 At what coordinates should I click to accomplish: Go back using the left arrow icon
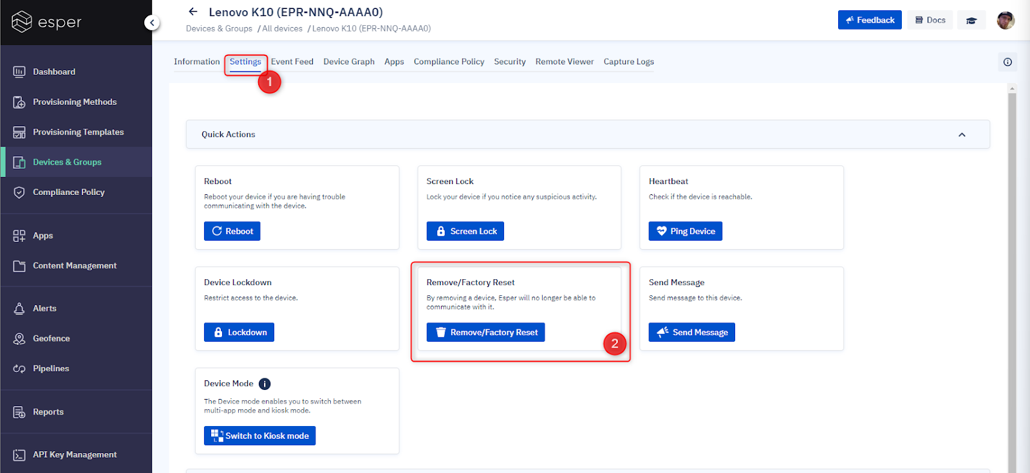[x=192, y=12]
